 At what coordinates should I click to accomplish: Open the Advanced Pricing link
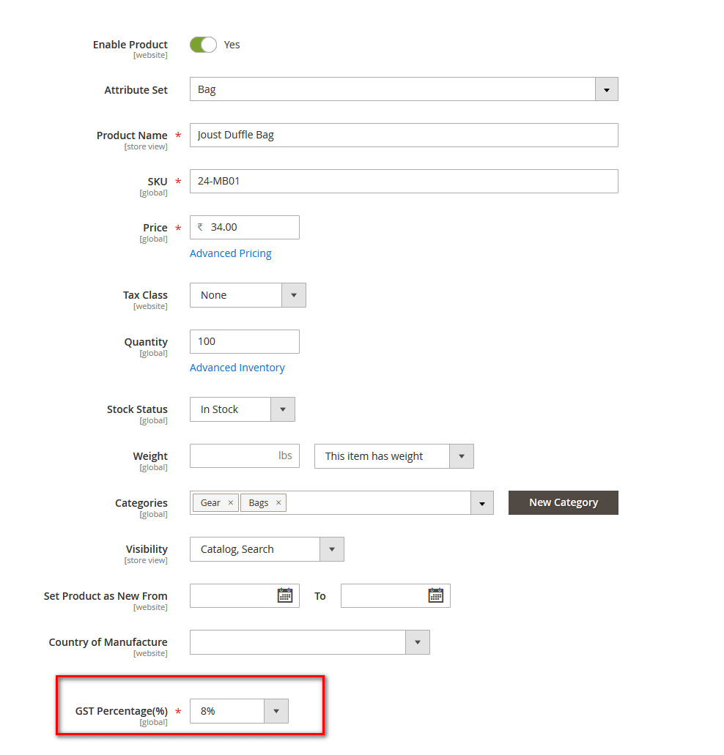(x=230, y=253)
